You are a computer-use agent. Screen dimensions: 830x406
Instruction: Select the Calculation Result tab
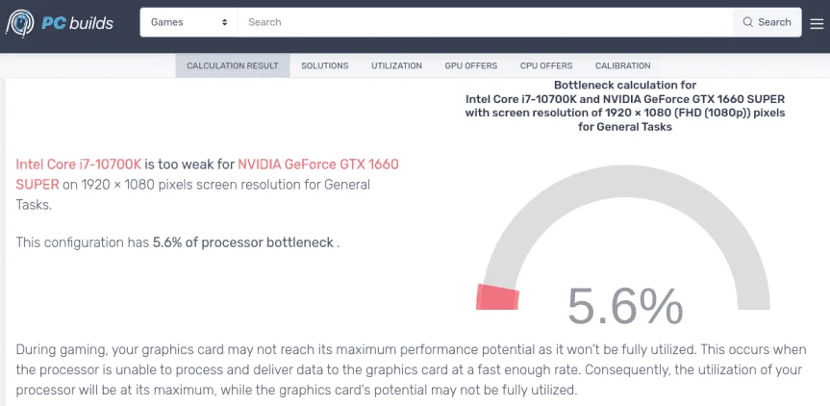[x=233, y=65]
